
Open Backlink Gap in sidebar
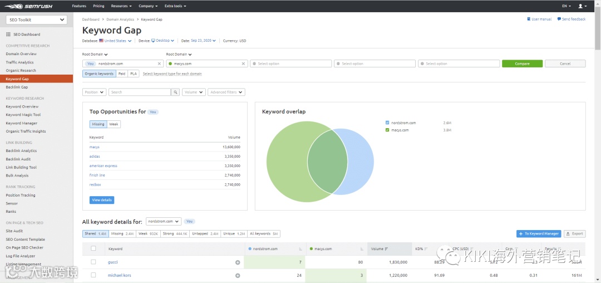pyautogui.click(x=17, y=87)
